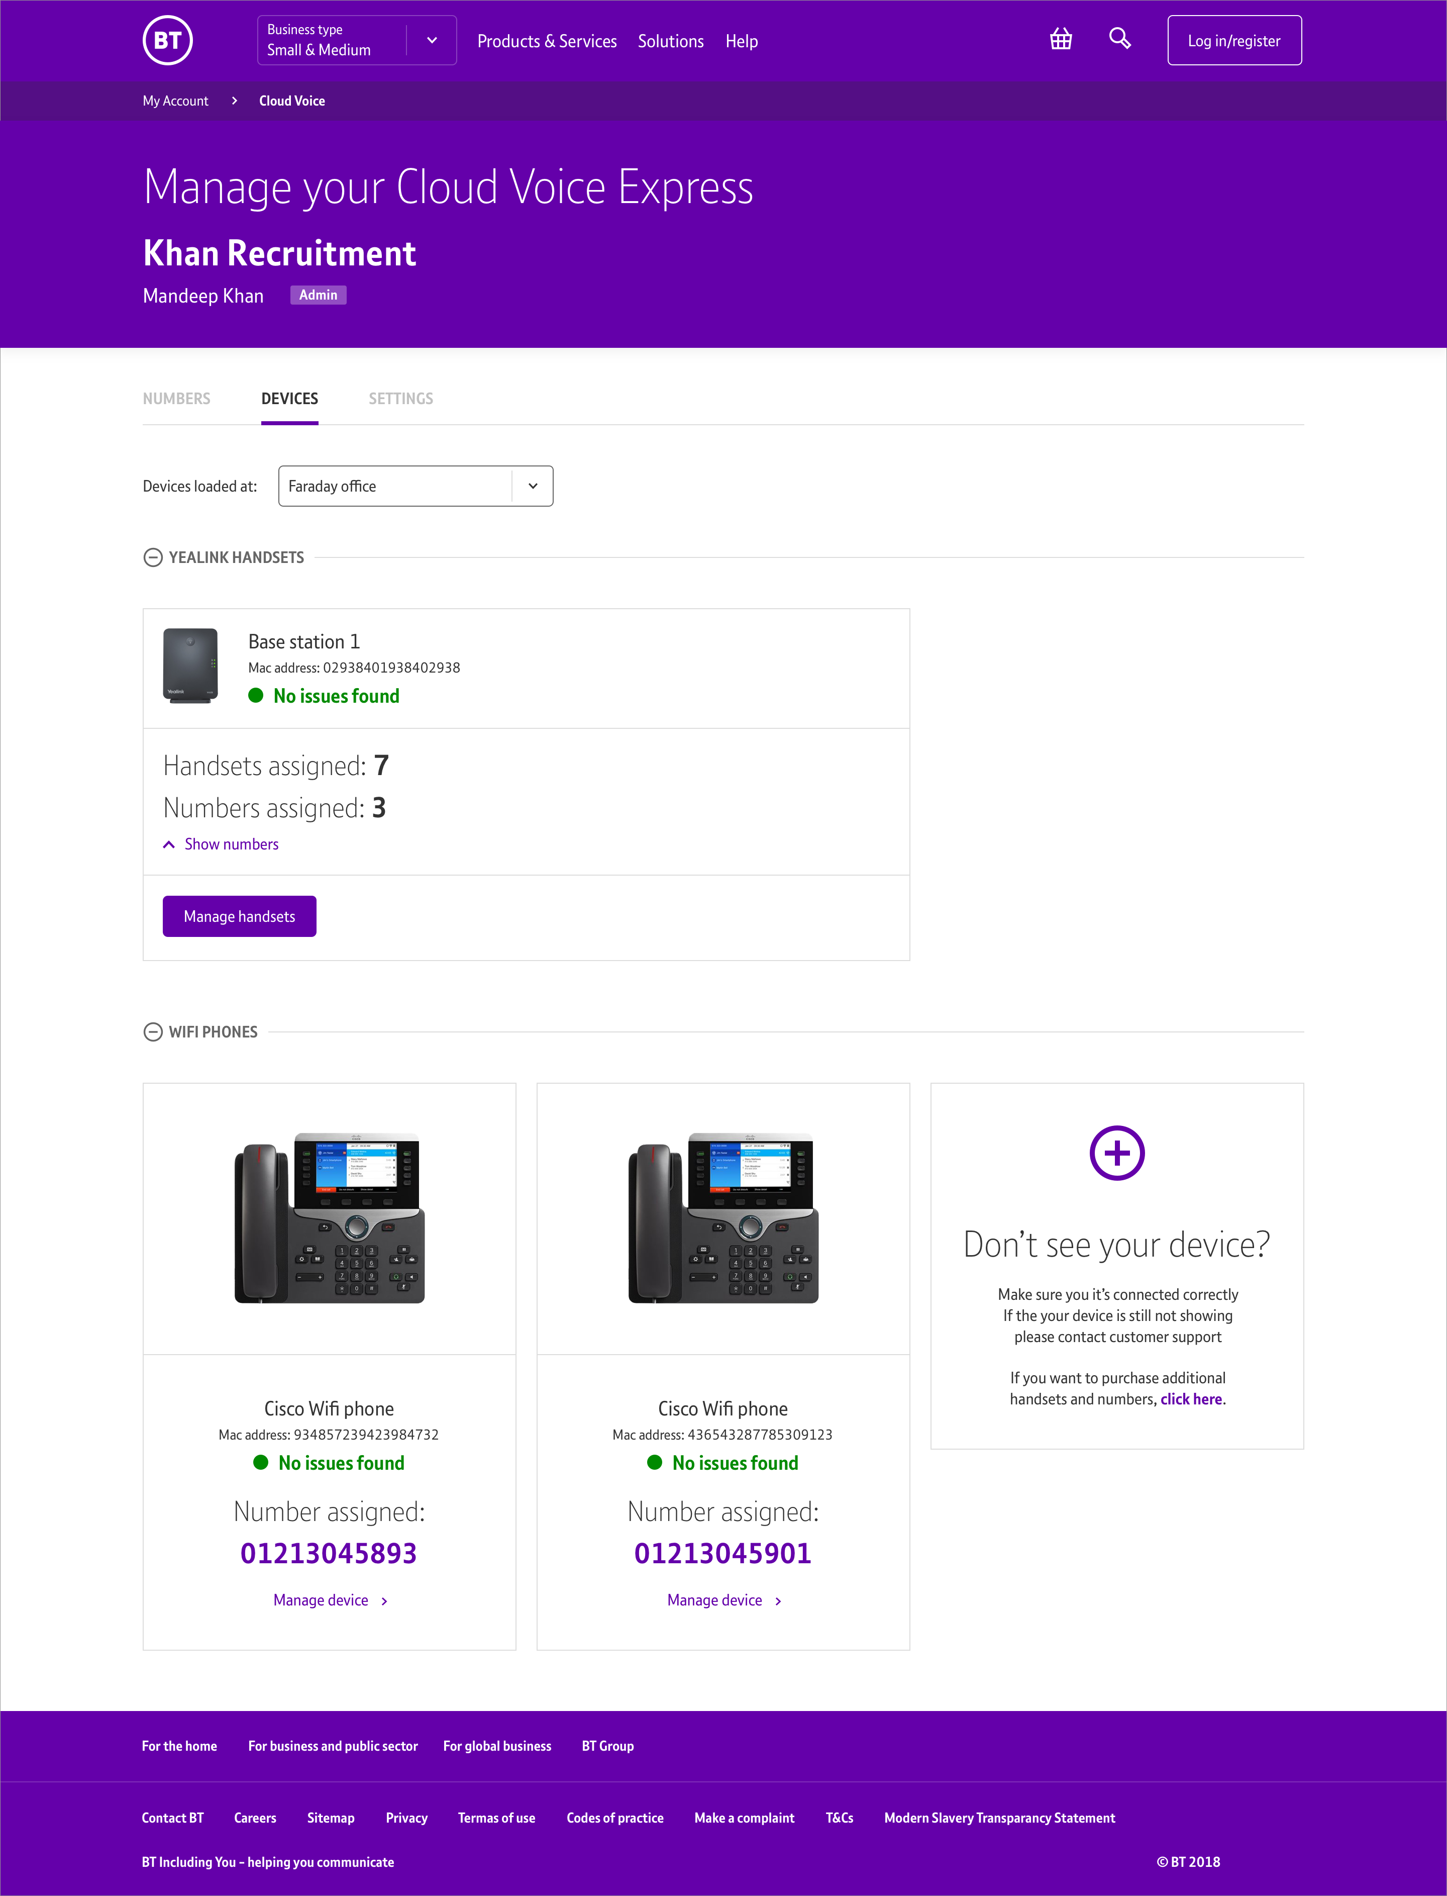The width and height of the screenshot is (1447, 1896).
Task: Click the plus circle add-device icon
Action: point(1116,1152)
